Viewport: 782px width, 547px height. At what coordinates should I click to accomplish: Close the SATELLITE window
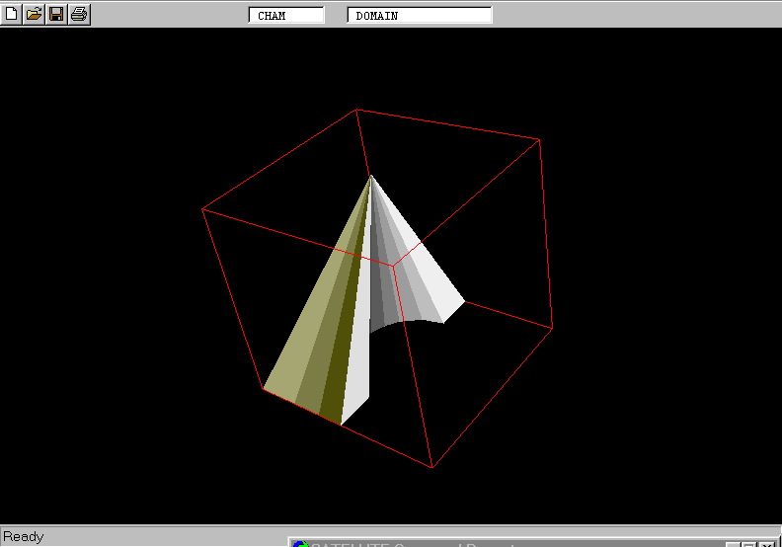pyautogui.click(x=767, y=545)
